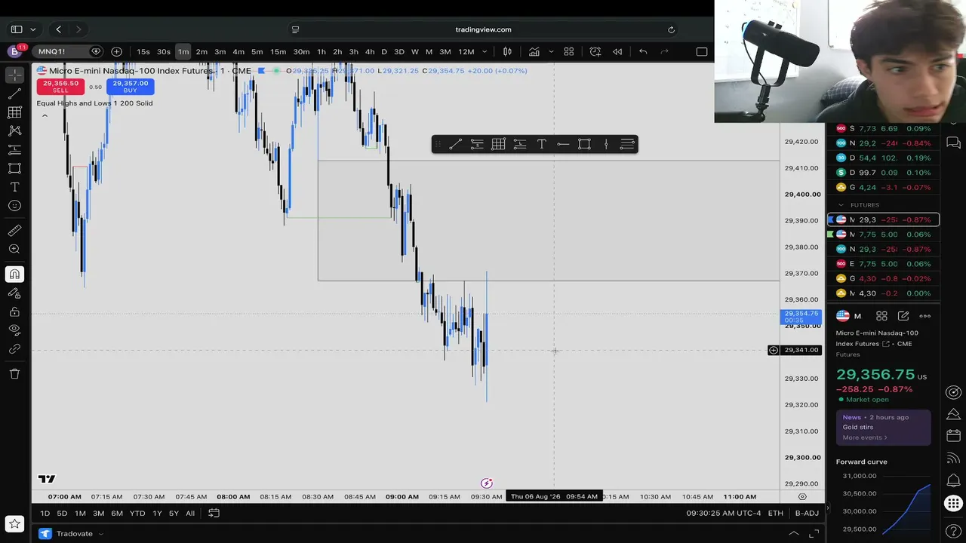Expand the indicators favorites dropdown arrow

tap(551, 51)
